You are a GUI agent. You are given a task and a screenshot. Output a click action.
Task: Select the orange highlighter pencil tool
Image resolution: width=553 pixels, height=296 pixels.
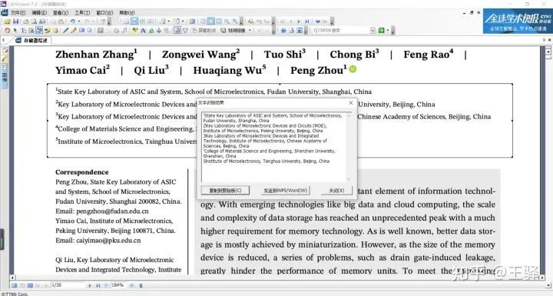pos(74,31)
